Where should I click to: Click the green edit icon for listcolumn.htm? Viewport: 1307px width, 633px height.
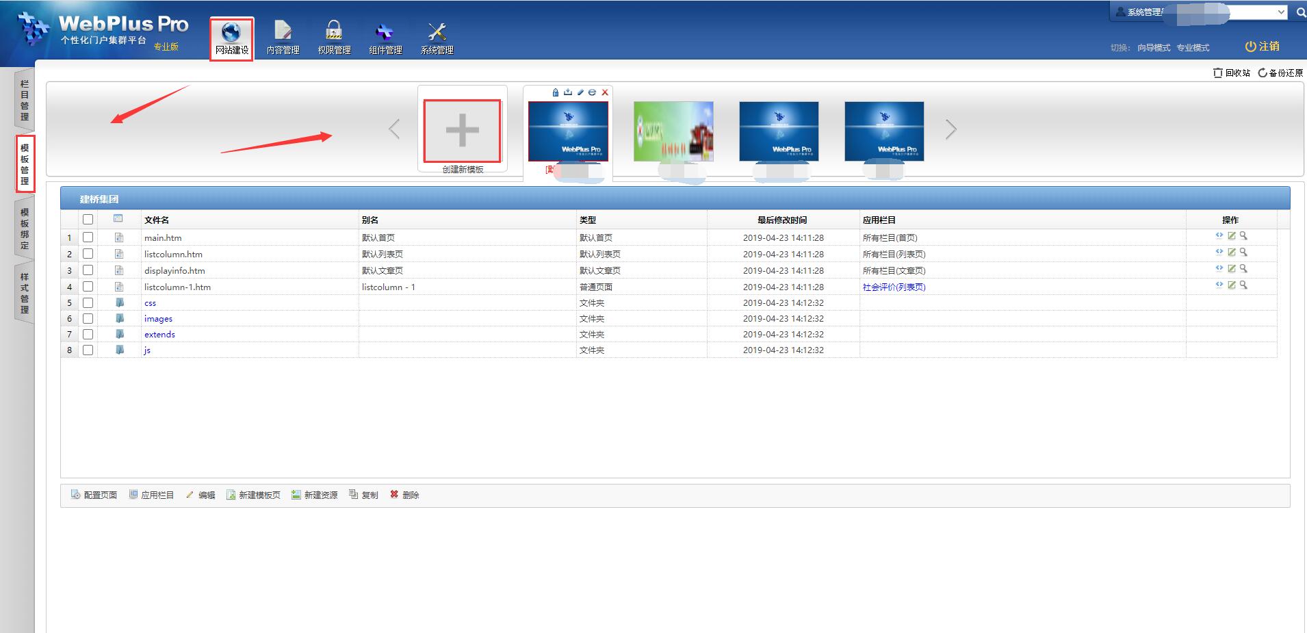(1231, 252)
